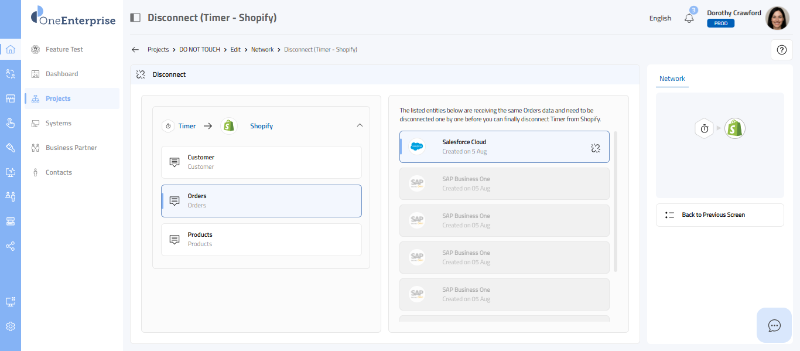
Task: Open Dorothy Crawford profile menu
Action: (x=777, y=18)
